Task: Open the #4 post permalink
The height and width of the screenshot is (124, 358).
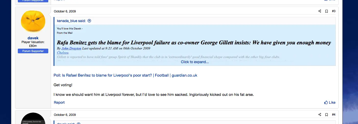Action: 334,115
